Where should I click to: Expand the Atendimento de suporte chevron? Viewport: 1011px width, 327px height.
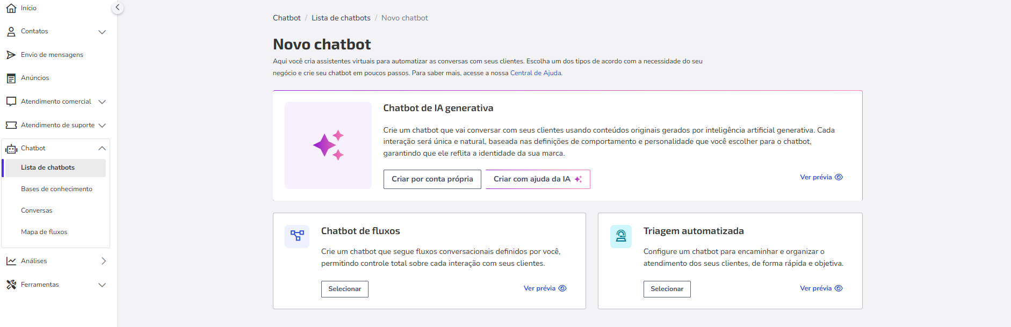[102, 125]
